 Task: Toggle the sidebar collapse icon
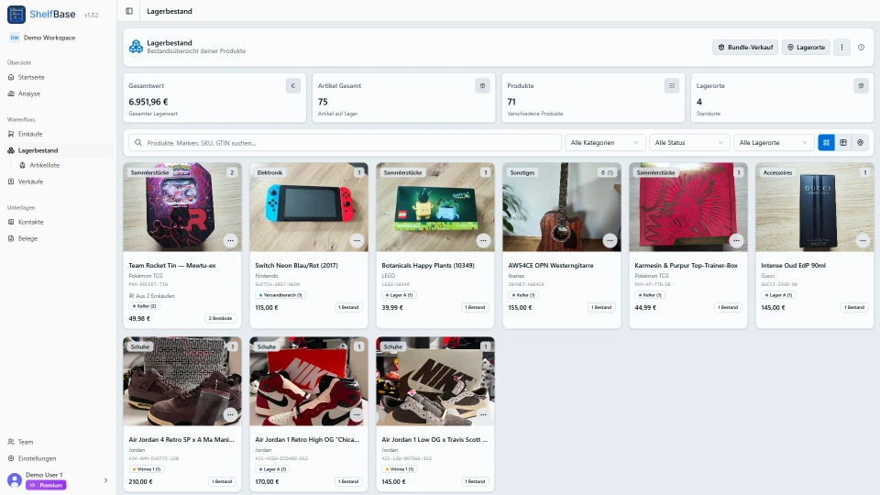click(x=129, y=11)
